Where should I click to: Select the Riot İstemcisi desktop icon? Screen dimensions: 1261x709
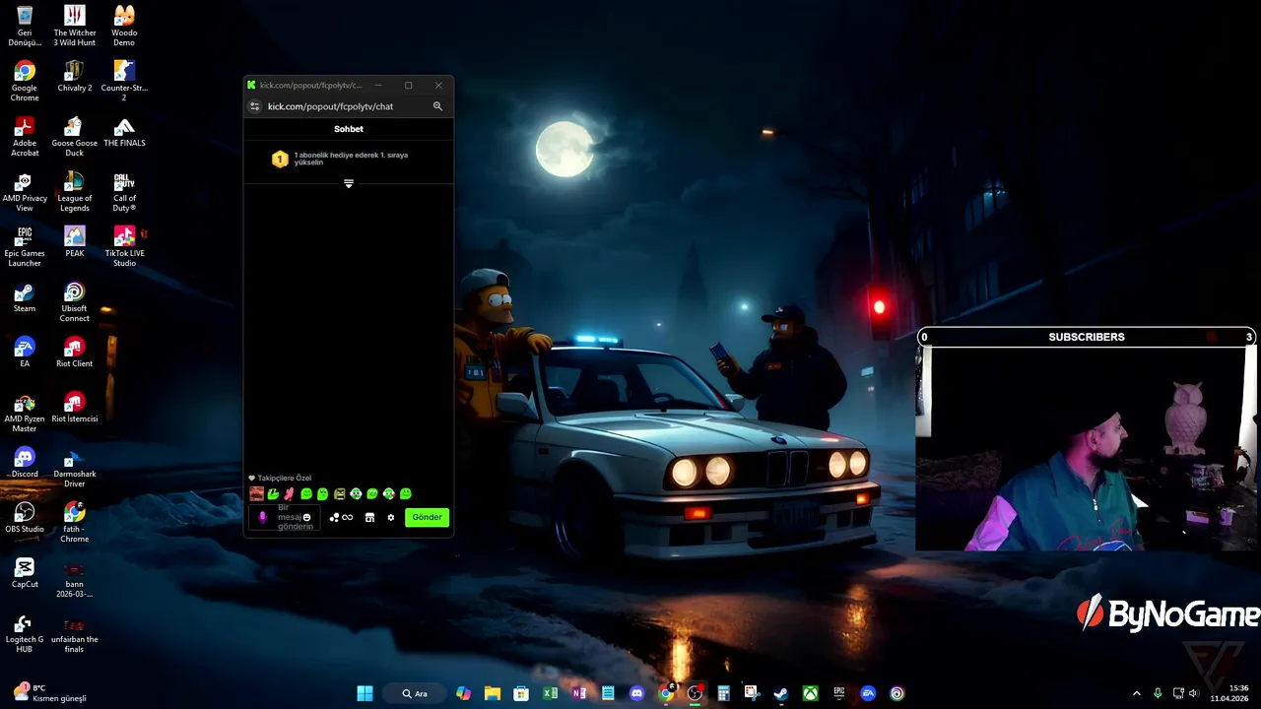click(x=75, y=408)
